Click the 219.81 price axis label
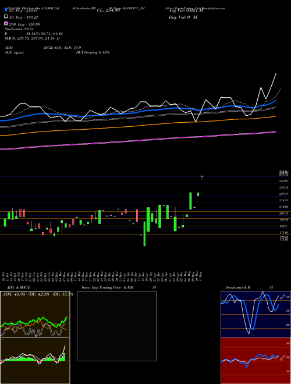The width and height of the screenshot is (291, 384). point(283,200)
